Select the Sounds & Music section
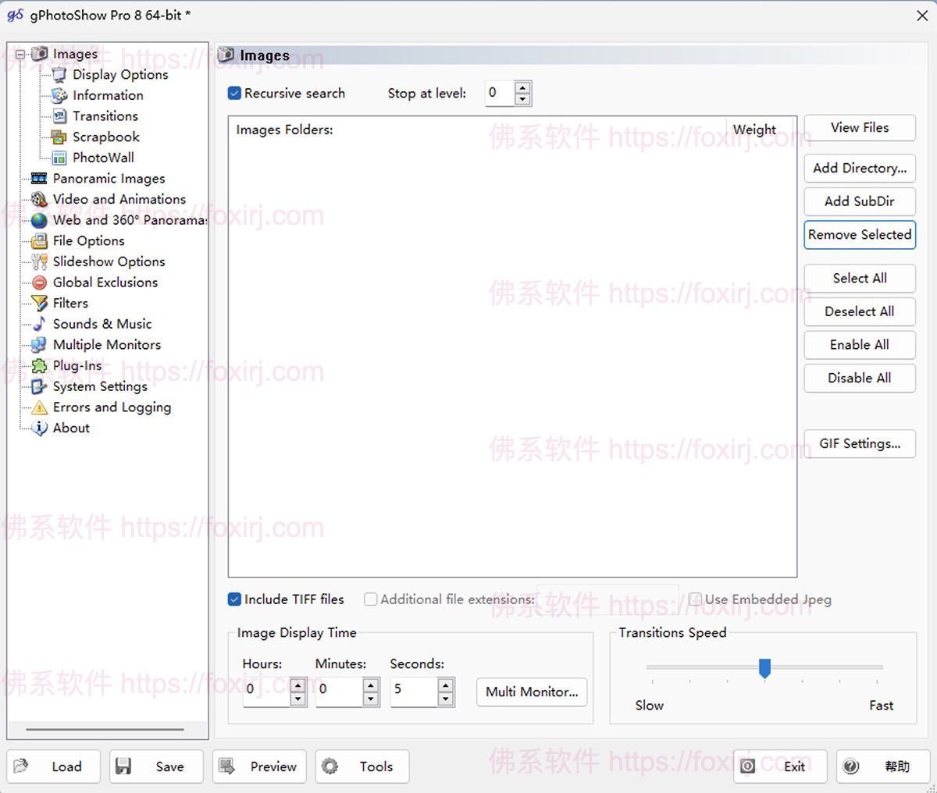 tap(102, 323)
